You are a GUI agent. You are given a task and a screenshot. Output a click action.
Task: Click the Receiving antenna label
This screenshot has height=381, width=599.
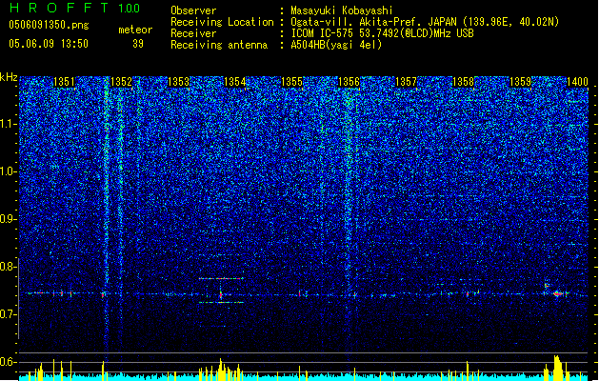pyautogui.click(x=219, y=45)
